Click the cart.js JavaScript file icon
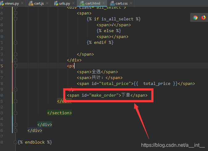The height and width of the screenshot is (151, 208). click(31, 3)
